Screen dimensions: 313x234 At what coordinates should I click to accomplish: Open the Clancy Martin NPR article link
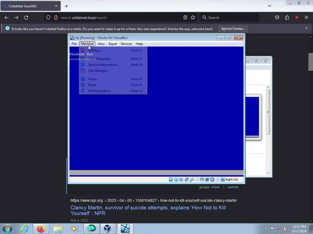(x=148, y=210)
